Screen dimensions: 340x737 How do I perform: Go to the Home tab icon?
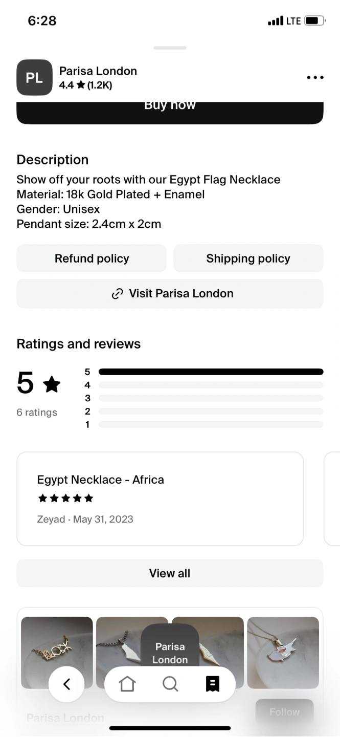point(127,684)
